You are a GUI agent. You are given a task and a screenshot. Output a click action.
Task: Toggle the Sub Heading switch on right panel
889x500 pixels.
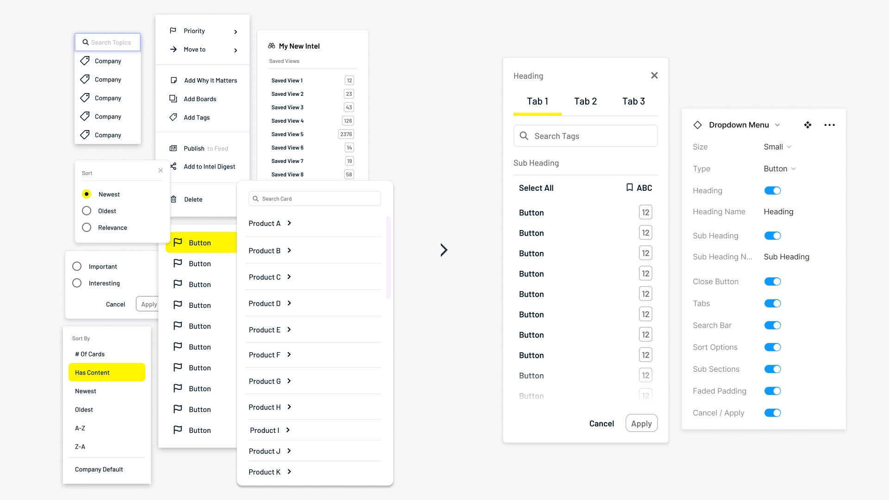tap(773, 236)
